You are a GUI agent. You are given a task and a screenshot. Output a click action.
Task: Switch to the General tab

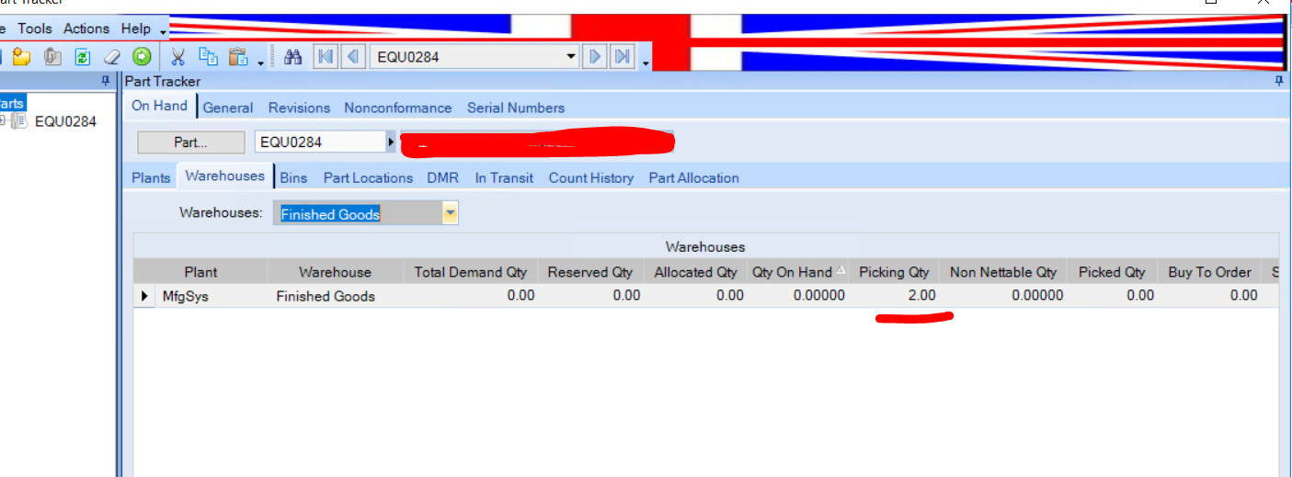228,108
